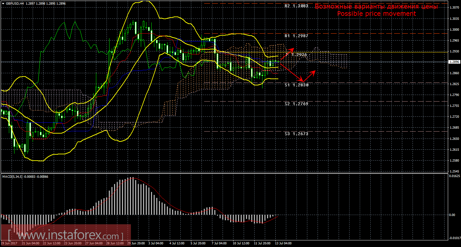Image resolution: width=461 pixels, height=247 pixels.
Task: Select the R2 1.3083 resistance label
Action: click(x=296, y=6)
